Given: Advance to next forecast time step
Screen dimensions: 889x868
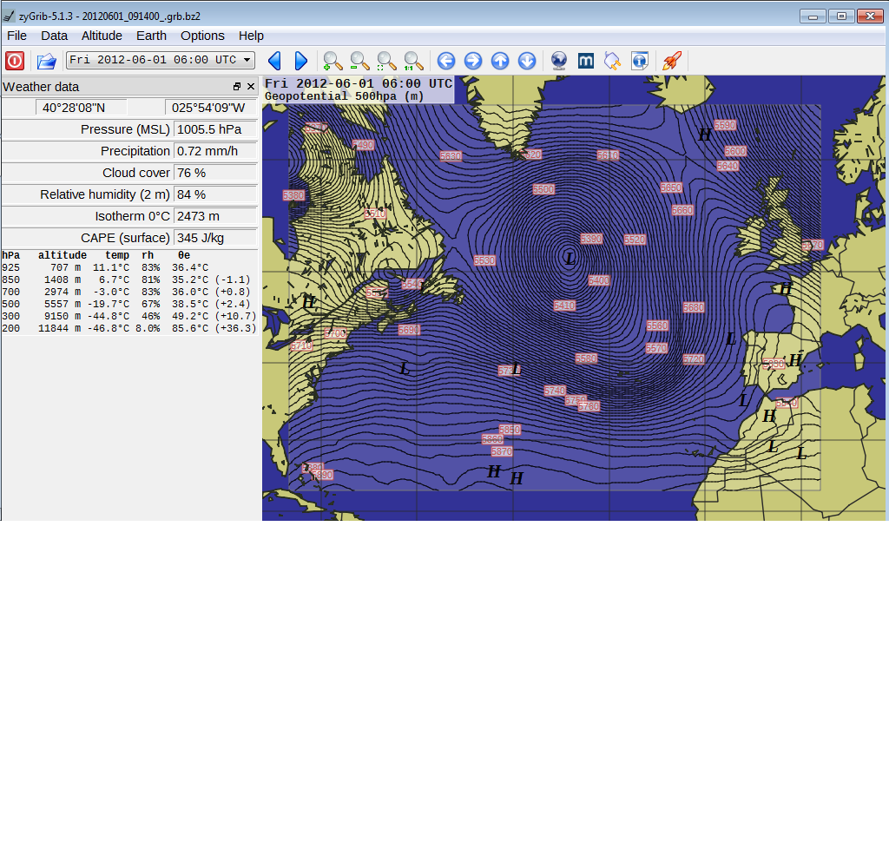Looking at the screenshot, I should [x=301, y=61].
